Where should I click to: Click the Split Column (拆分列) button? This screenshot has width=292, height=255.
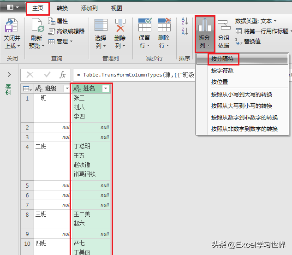tap(205, 34)
